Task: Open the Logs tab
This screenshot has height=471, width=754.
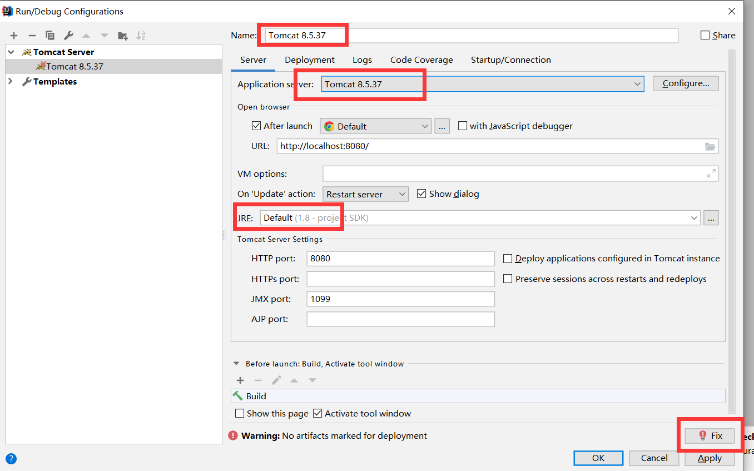Action: 362,60
